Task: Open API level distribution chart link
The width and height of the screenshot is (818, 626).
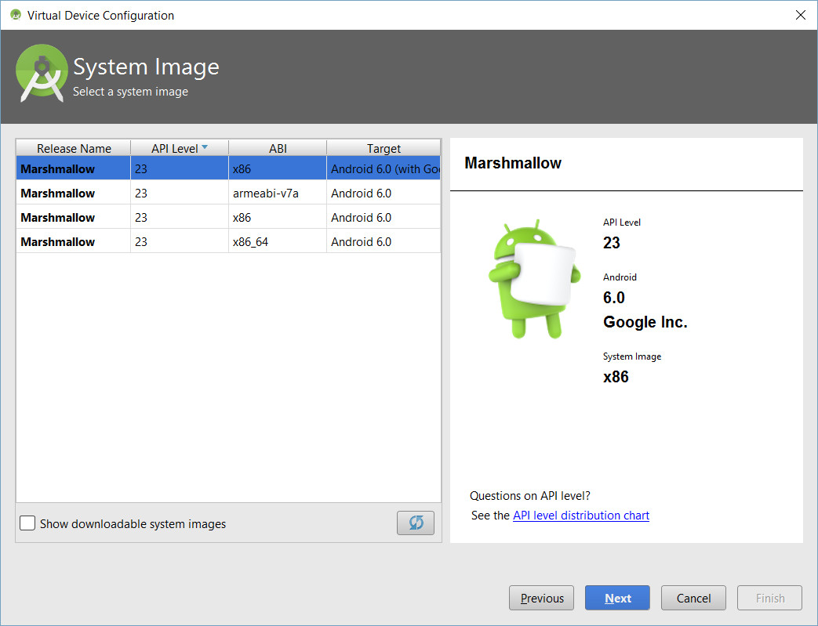Action: pos(581,516)
